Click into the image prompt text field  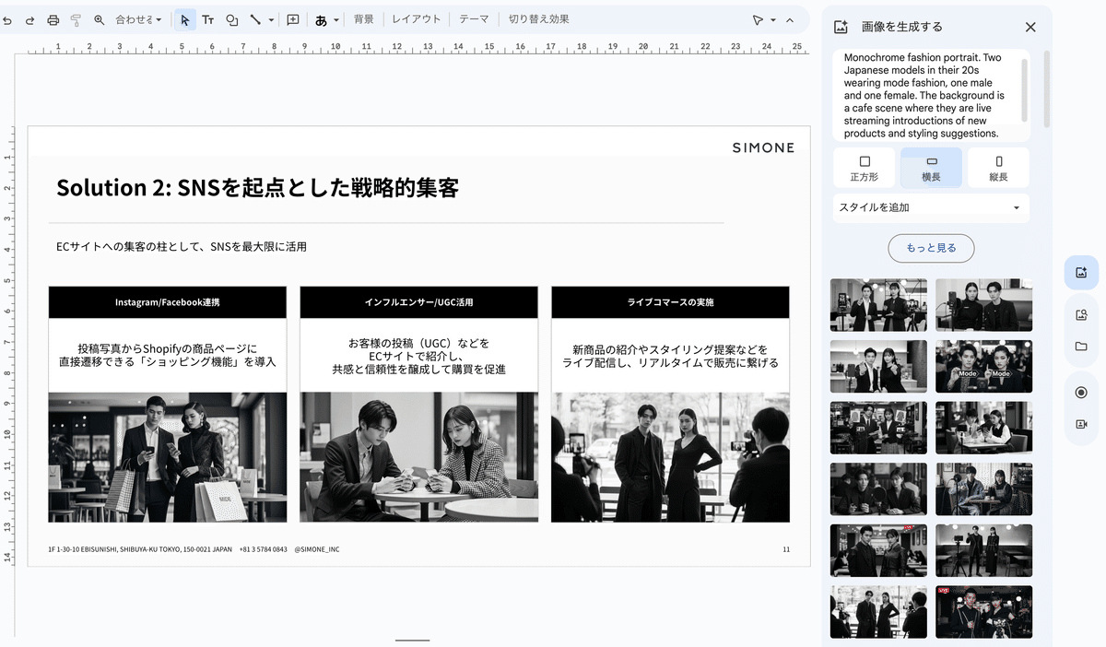pos(925,95)
